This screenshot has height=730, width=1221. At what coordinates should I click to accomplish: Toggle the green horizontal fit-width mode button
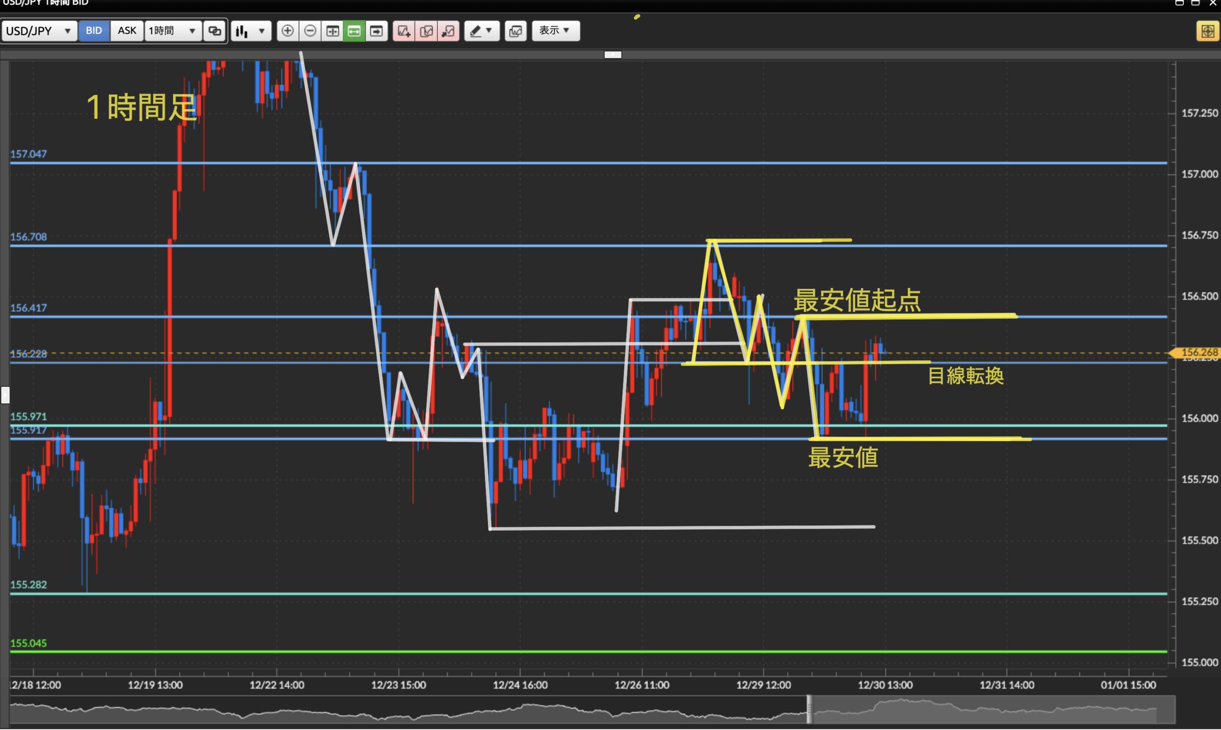[x=354, y=31]
